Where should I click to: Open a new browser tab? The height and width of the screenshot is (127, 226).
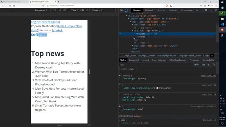(x=59, y=2)
